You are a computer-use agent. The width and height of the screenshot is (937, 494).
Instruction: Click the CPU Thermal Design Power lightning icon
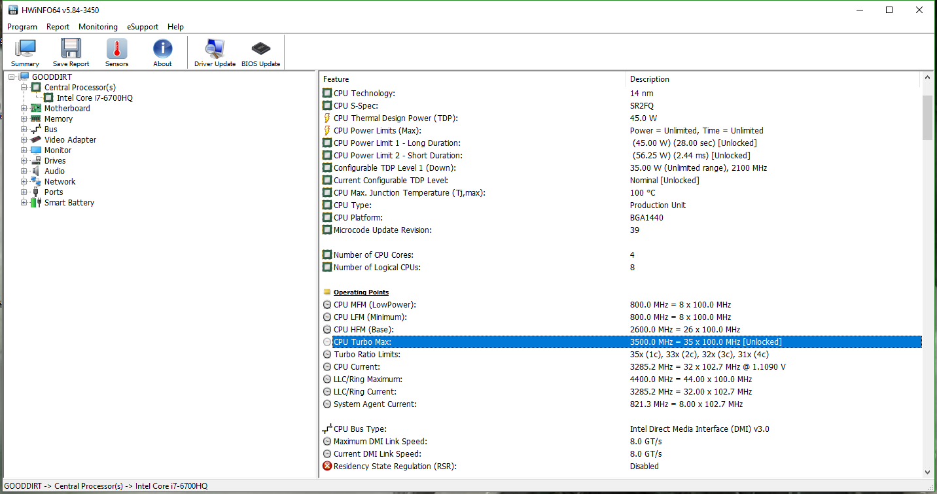point(327,118)
